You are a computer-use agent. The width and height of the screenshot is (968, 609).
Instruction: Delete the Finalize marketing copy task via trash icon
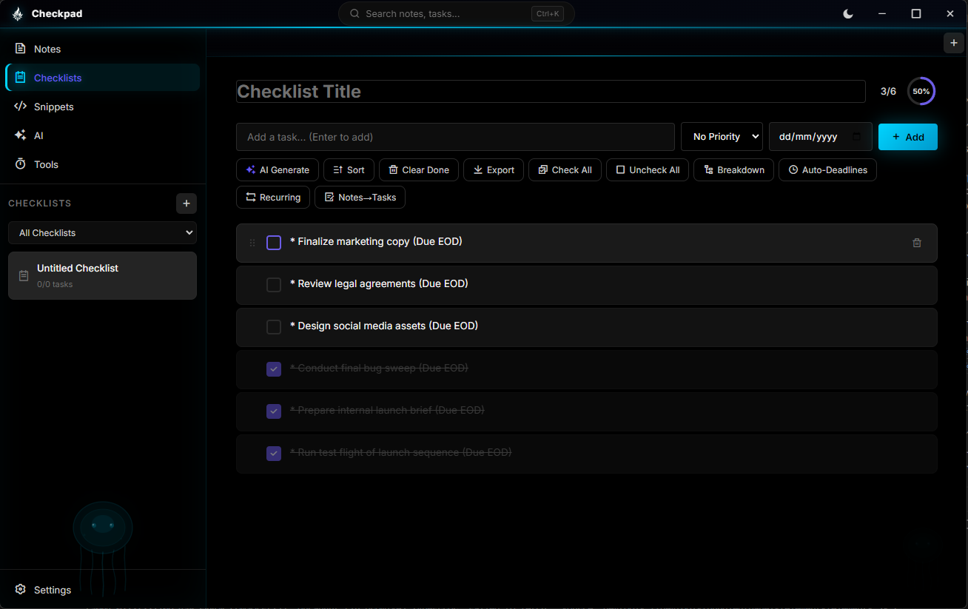point(917,242)
